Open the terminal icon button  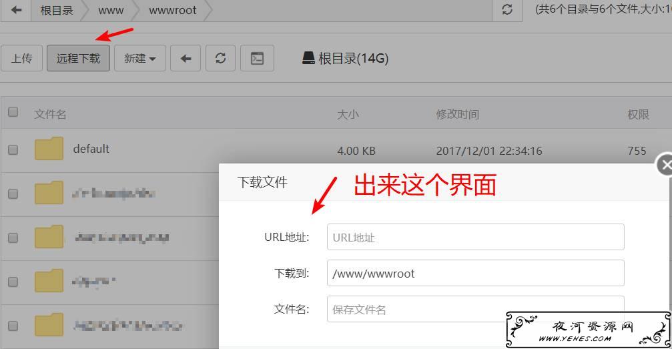257,58
